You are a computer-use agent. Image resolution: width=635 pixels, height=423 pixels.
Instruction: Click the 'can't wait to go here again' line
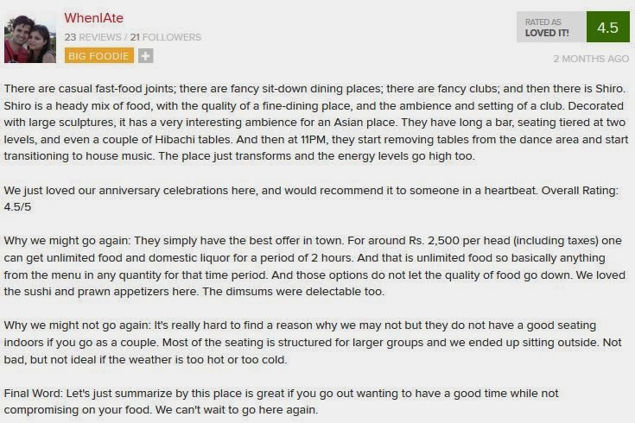pyautogui.click(x=237, y=410)
